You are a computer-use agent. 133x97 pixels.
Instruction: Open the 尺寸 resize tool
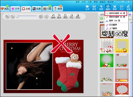coord(122,8)
